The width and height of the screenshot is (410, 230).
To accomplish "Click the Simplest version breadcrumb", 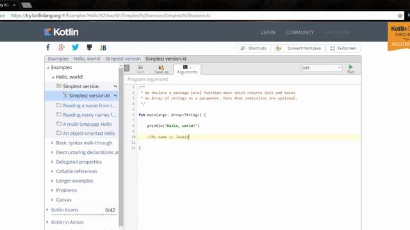I will 123,59.
